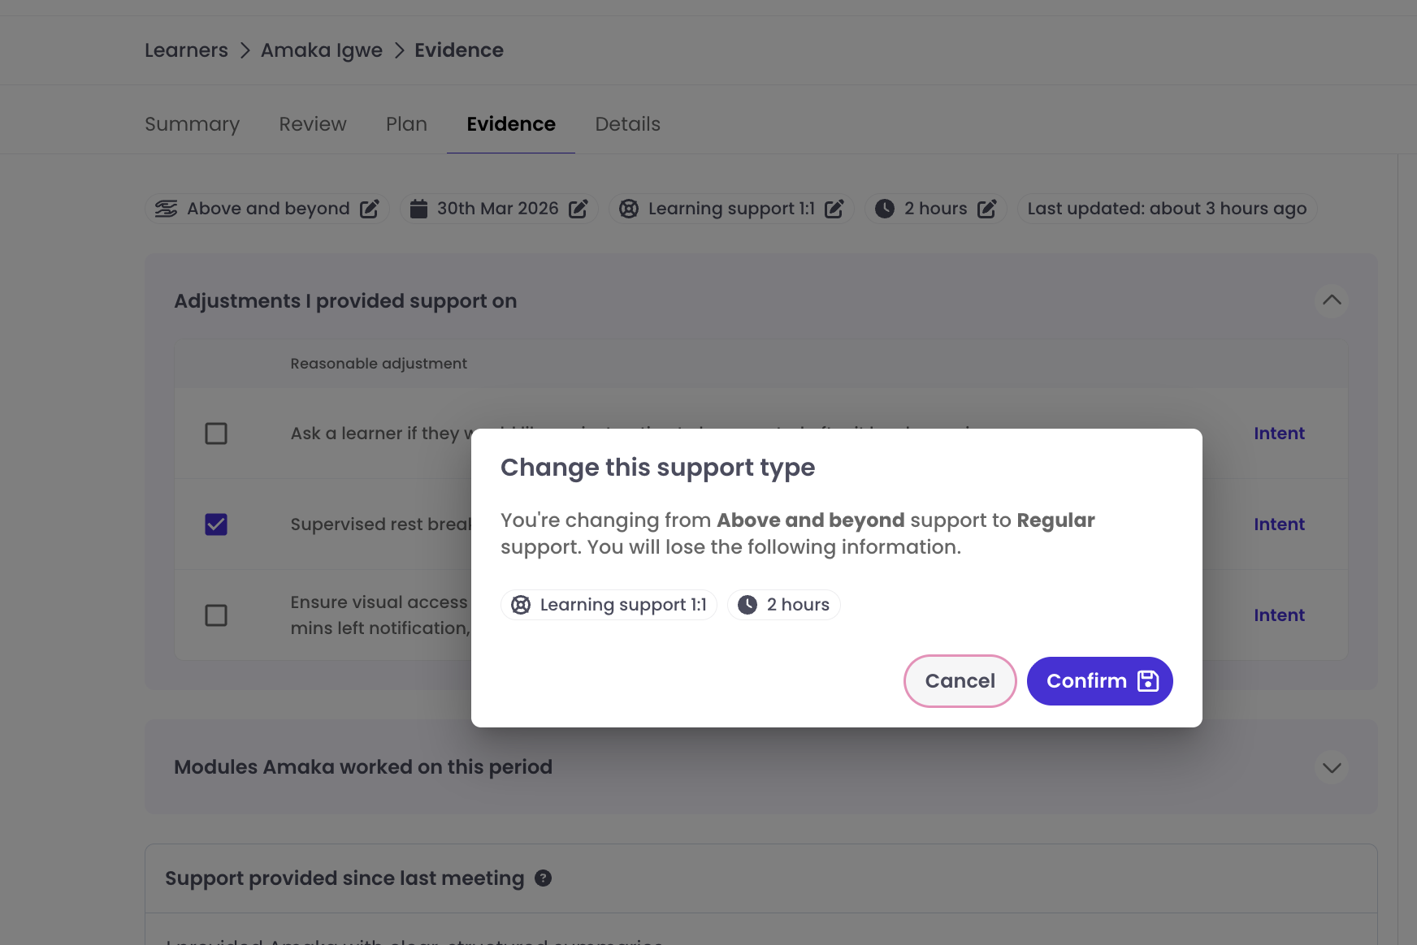Click edit icon next to 2 hours

[x=986, y=209]
